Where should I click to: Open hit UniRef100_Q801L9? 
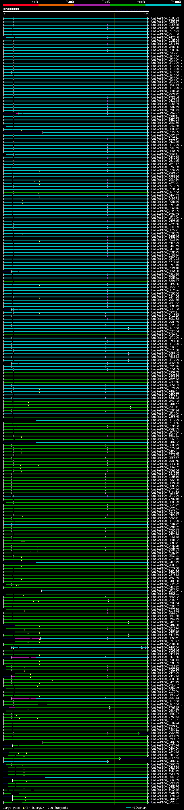click(x=165, y=151)
